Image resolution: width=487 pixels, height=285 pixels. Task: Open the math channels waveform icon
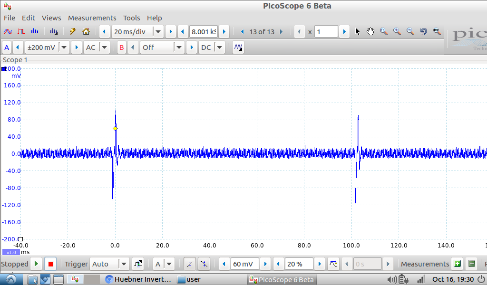[238, 47]
